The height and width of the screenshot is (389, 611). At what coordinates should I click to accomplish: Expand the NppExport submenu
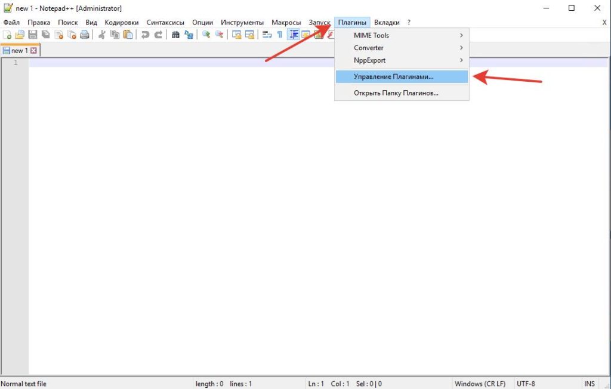[402, 60]
